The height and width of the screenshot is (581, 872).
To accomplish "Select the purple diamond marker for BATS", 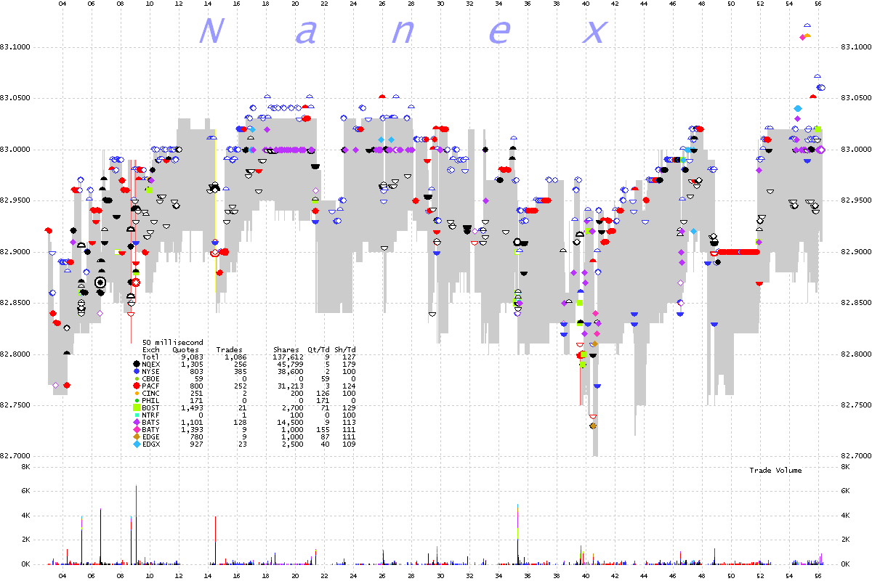I will 136,421.
